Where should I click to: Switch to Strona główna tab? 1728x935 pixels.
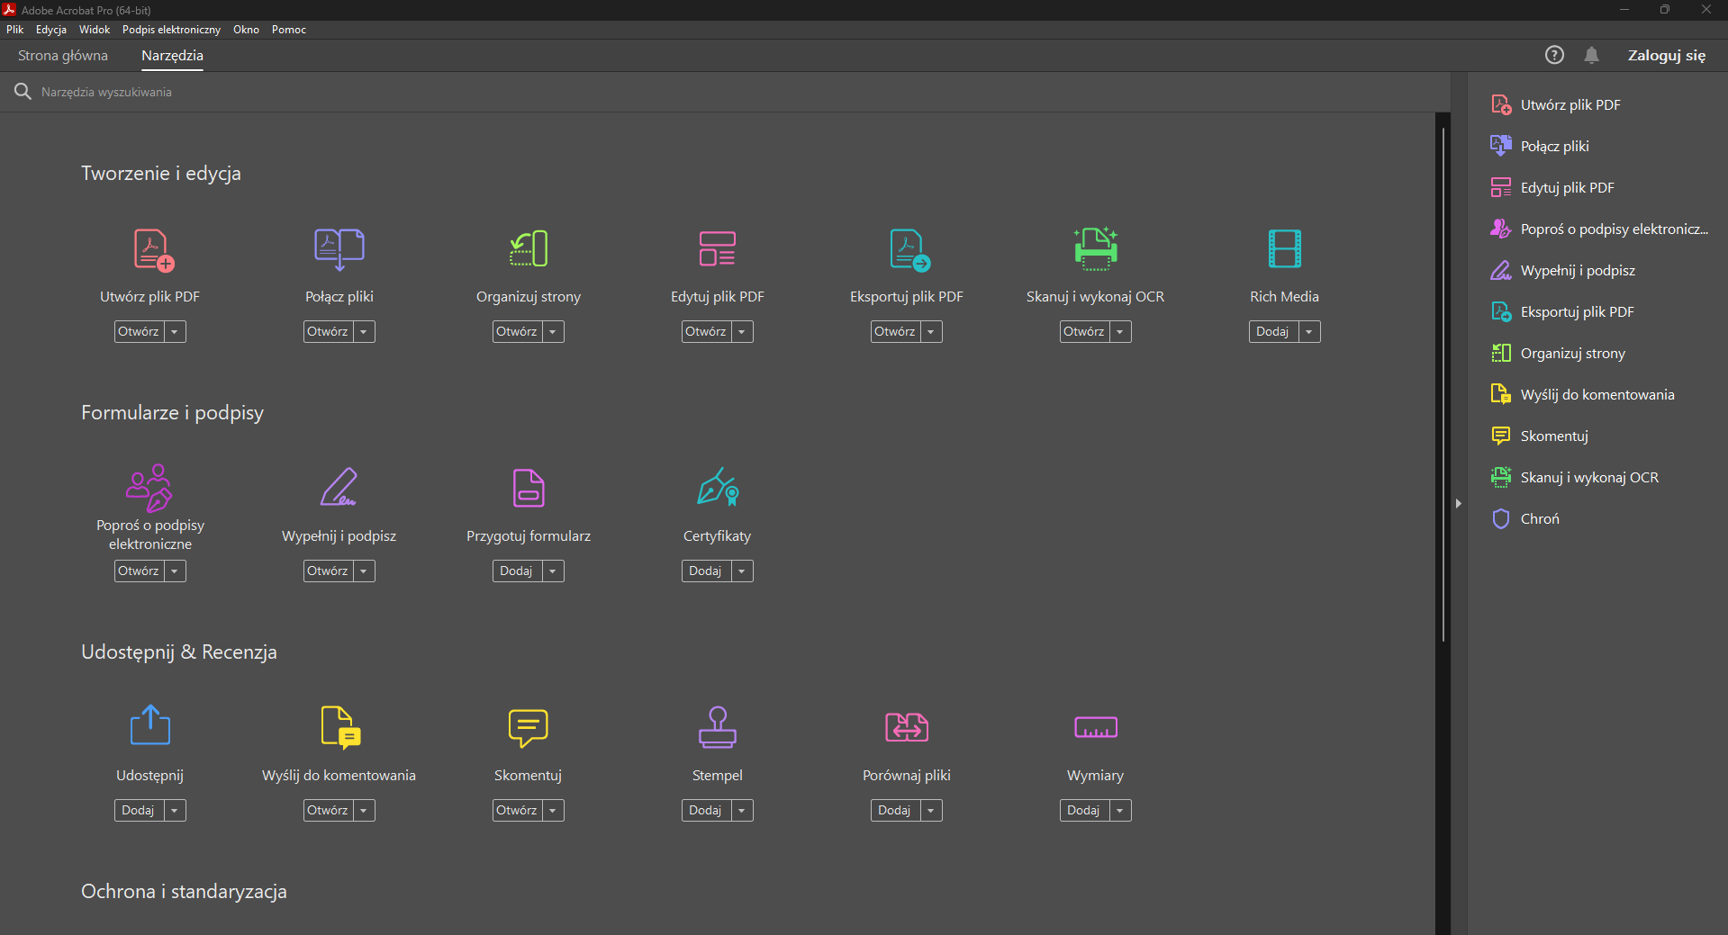63,56
